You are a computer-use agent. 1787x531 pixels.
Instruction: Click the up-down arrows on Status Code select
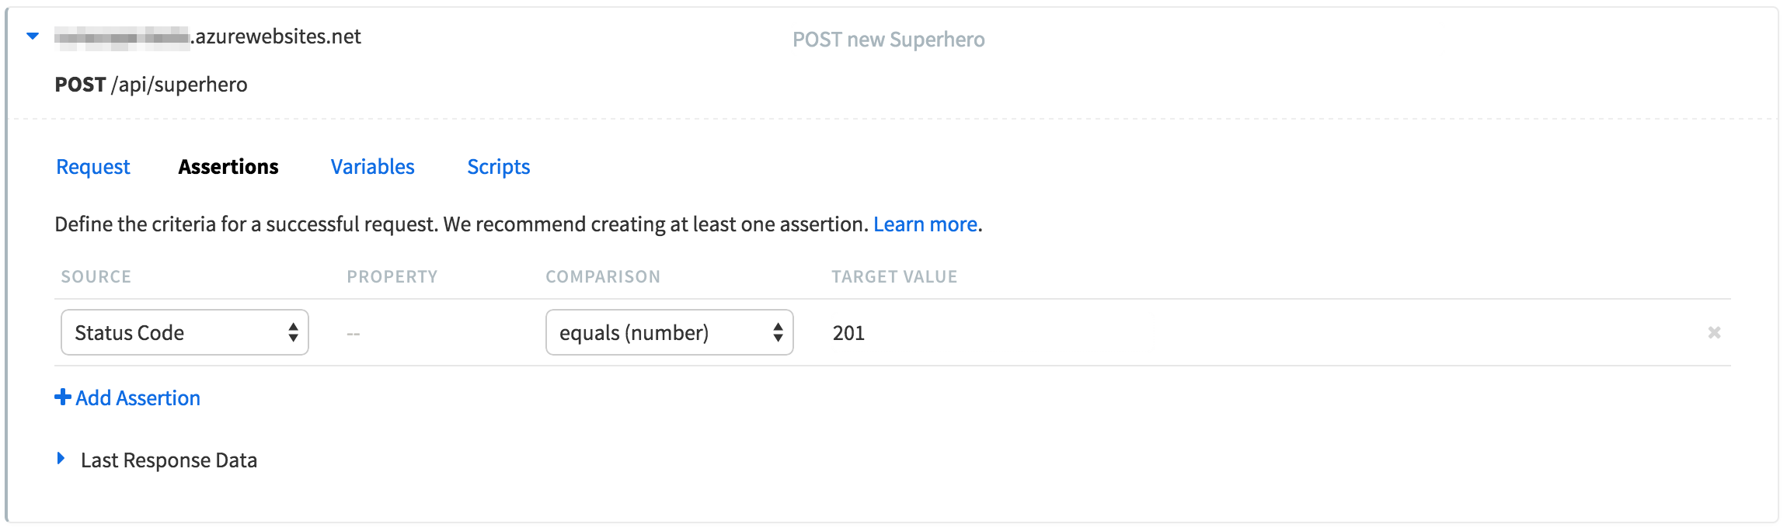coord(293,332)
